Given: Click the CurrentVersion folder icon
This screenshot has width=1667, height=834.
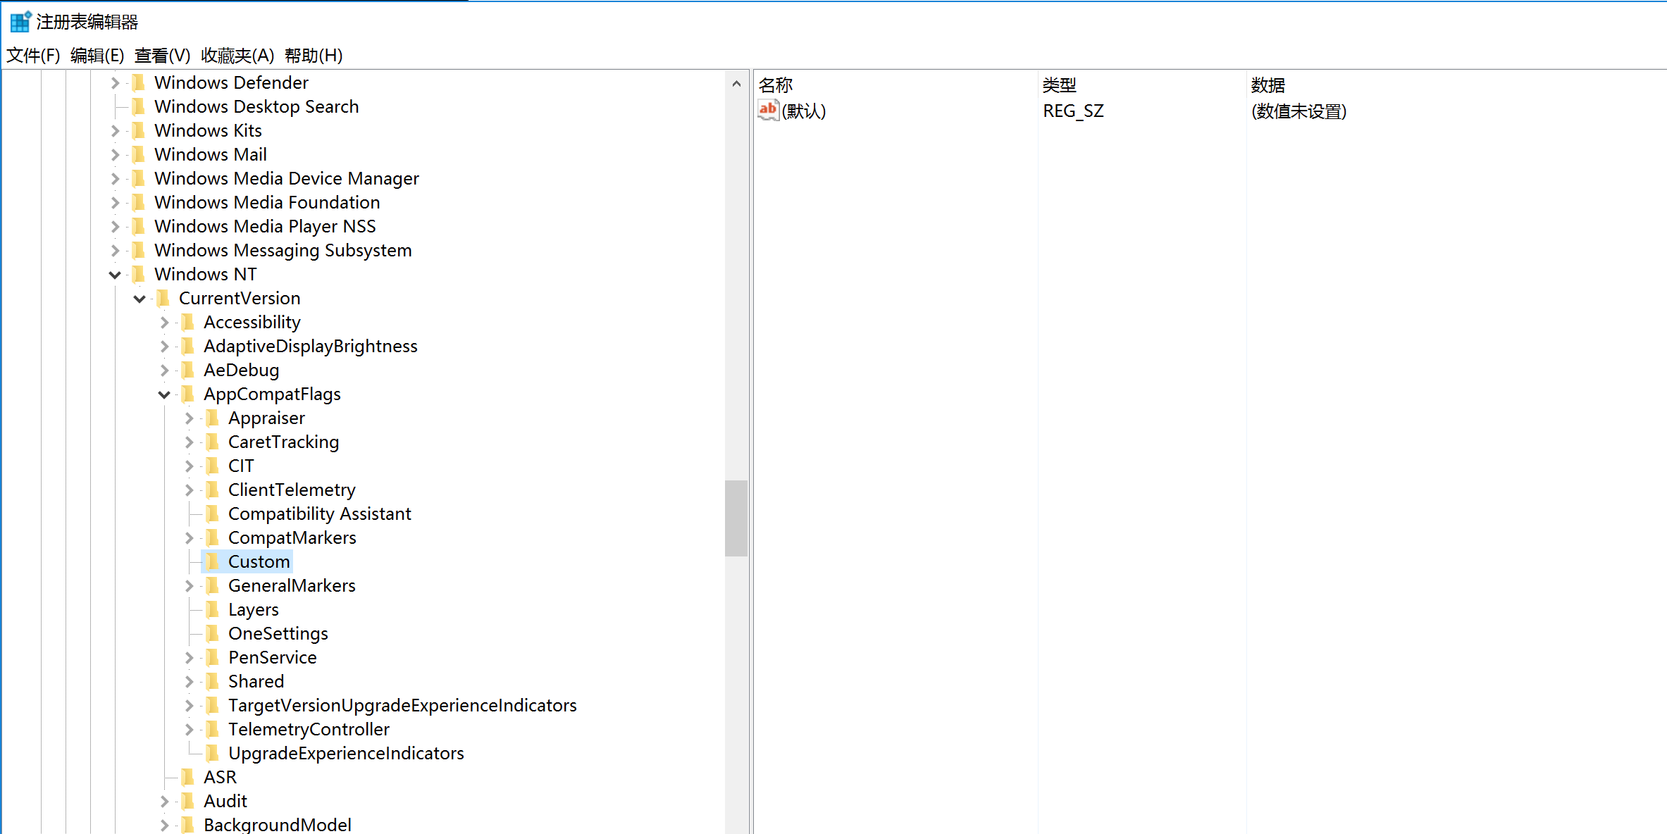Looking at the screenshot, I should coord(163,298).
